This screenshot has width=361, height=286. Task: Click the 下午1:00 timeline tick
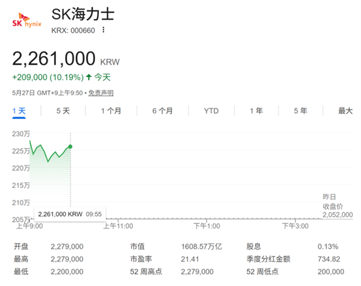point(207,226)
